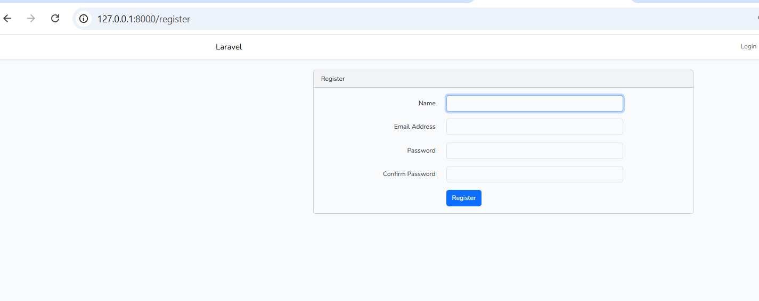Click the Password label
The image size is (759, 301).
pyautogui.click(x=421, y=150)
